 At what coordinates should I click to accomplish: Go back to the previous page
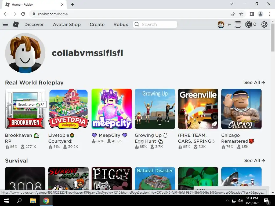6,14
